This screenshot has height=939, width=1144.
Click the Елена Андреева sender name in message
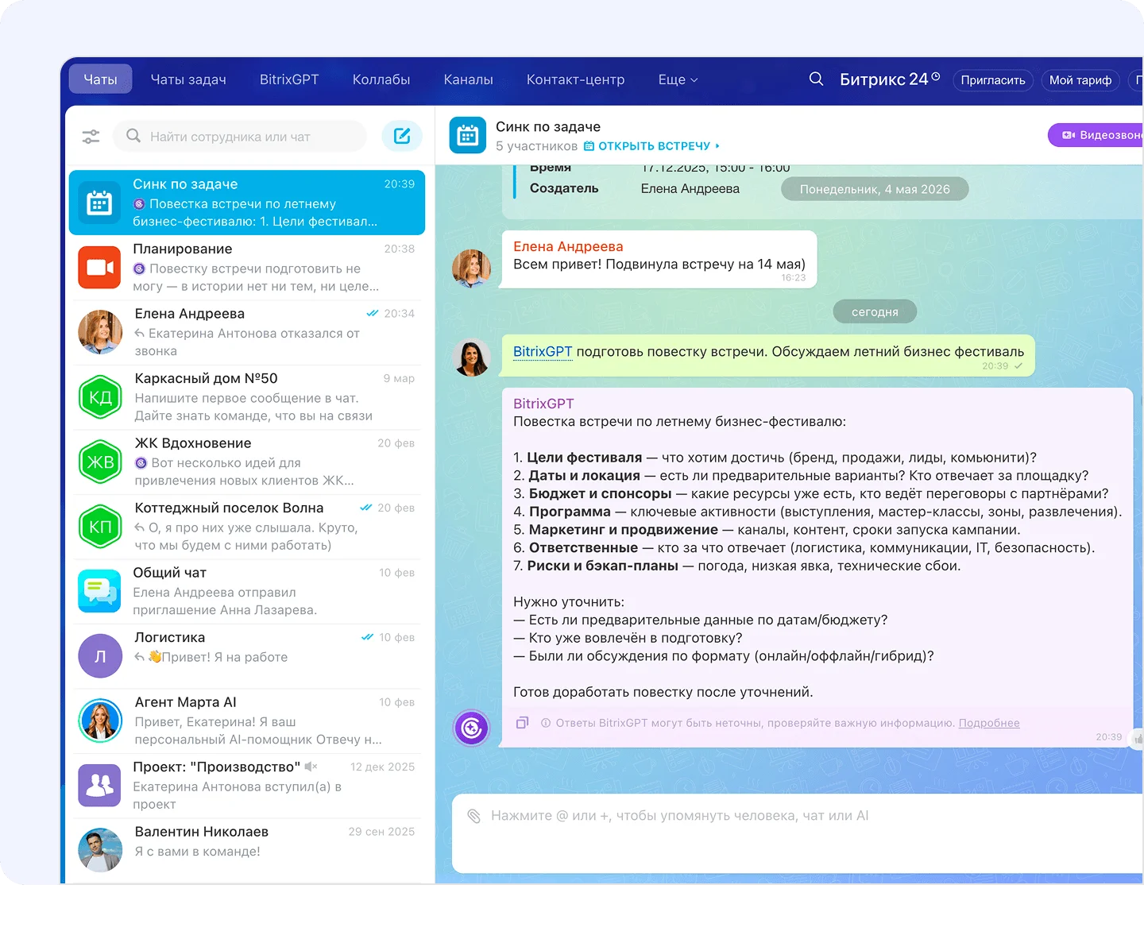(568, 246)
